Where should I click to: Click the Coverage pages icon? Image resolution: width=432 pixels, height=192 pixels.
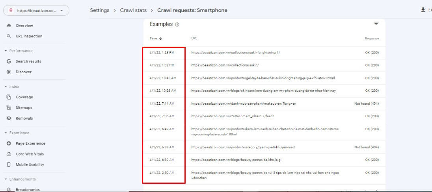click(9, 97)
